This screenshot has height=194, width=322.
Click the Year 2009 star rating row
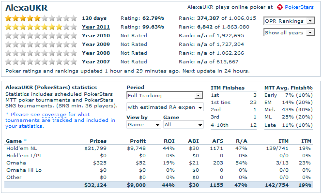41,45
